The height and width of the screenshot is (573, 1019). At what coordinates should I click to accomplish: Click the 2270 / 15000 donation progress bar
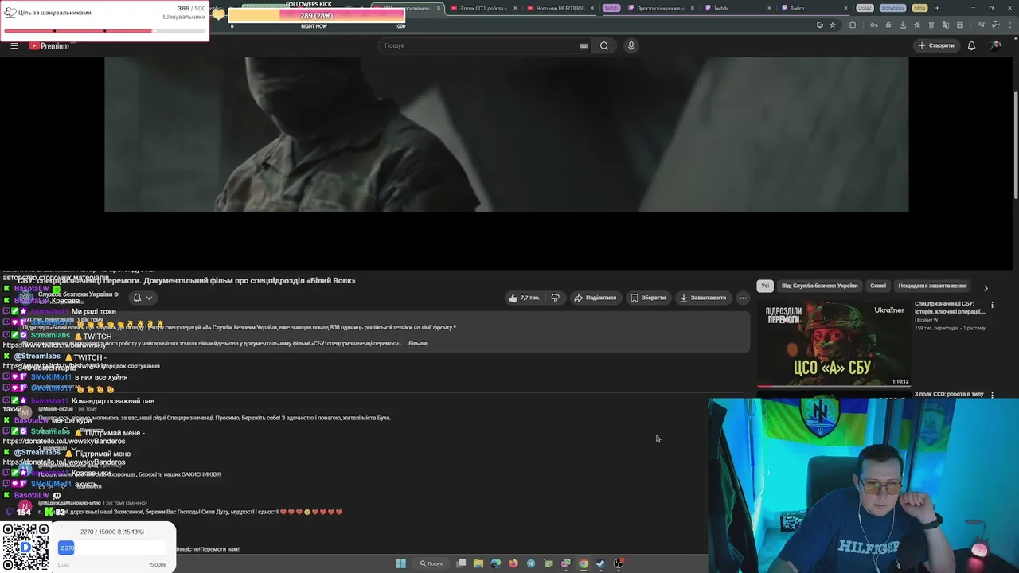point(111,548)
